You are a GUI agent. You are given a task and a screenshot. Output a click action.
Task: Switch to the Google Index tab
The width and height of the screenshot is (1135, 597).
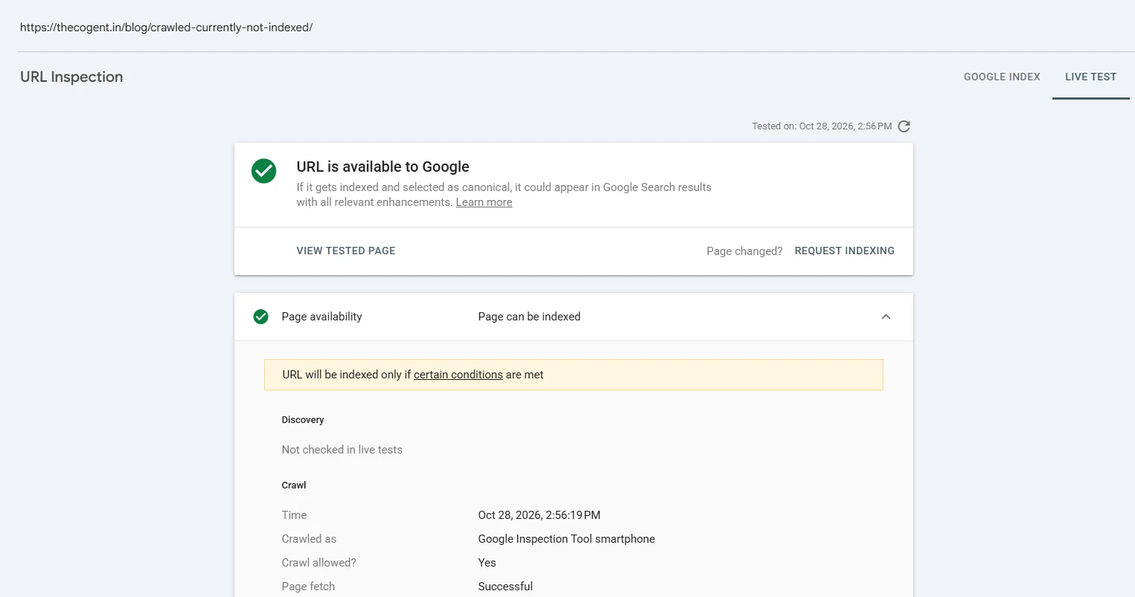click(x=1002, y=77)
